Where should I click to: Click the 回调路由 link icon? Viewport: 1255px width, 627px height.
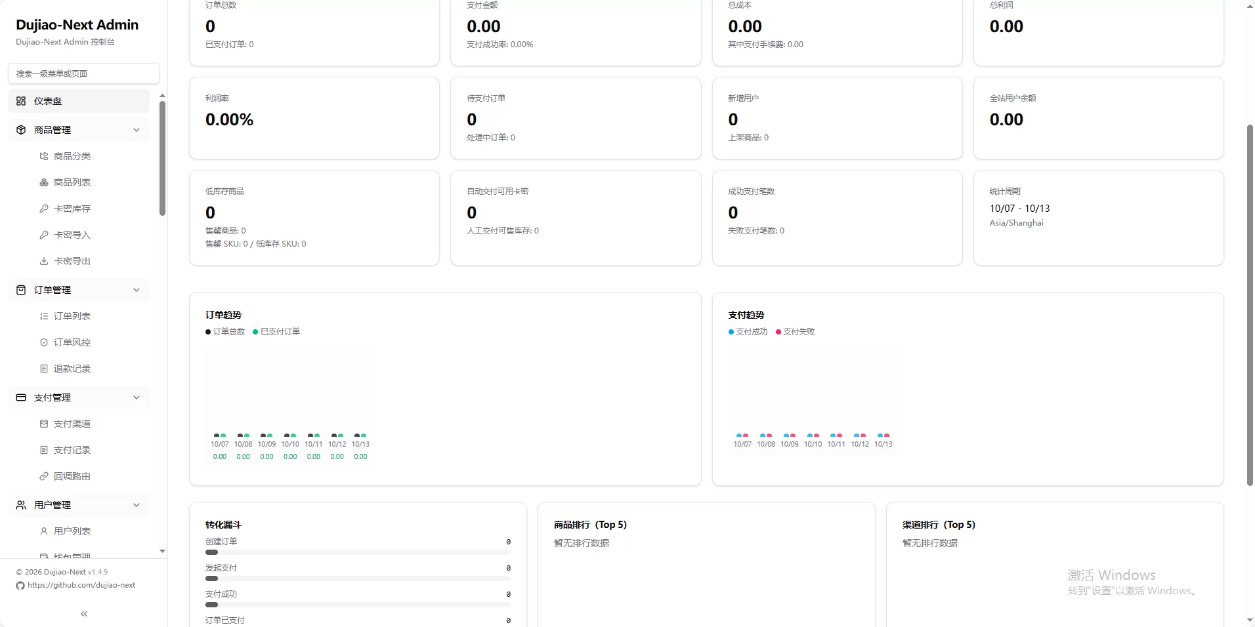pyautogui.click(x=44, y=476)
